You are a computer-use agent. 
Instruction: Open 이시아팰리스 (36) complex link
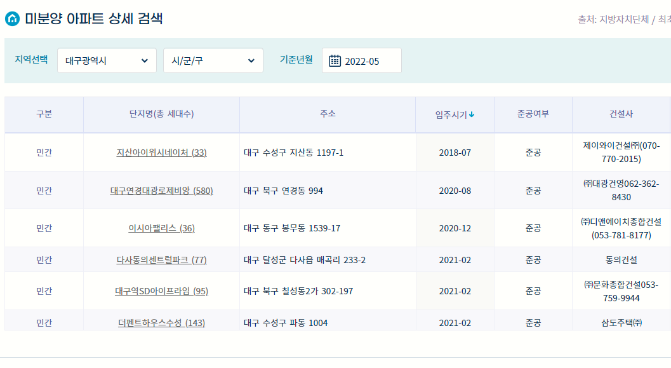coord(161,228)
